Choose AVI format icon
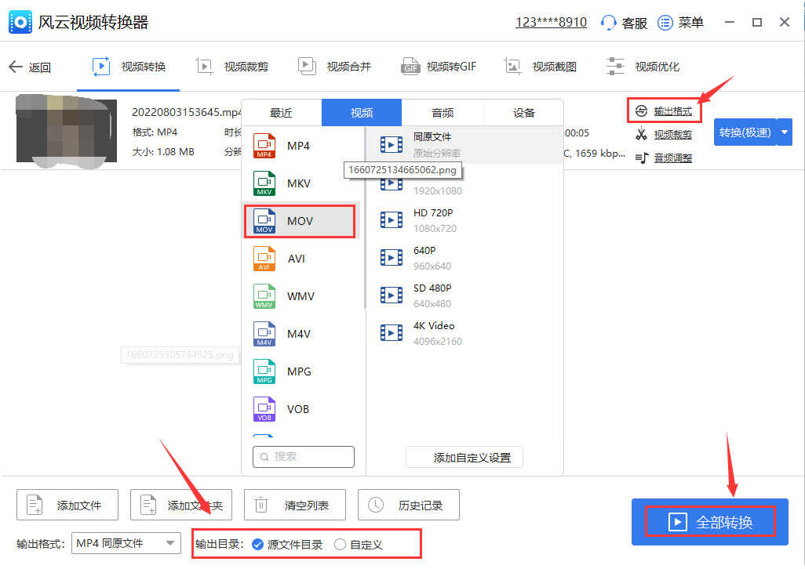 coord(264,259)
